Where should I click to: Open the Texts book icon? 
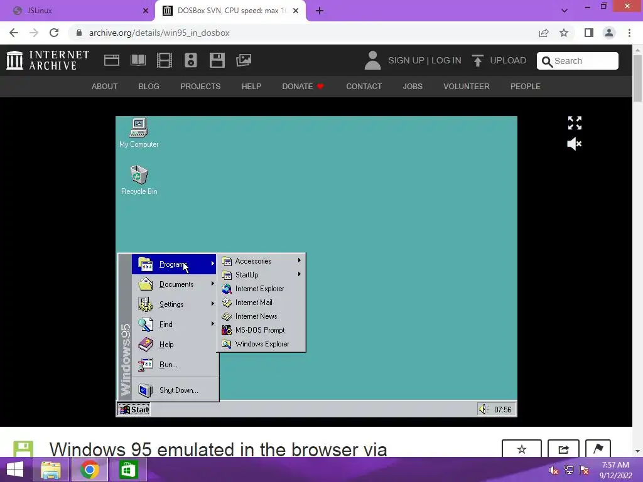coord(138,60)
